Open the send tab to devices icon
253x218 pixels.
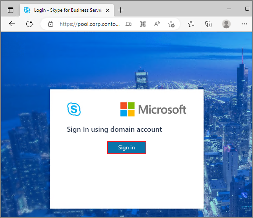click(129, 24)
